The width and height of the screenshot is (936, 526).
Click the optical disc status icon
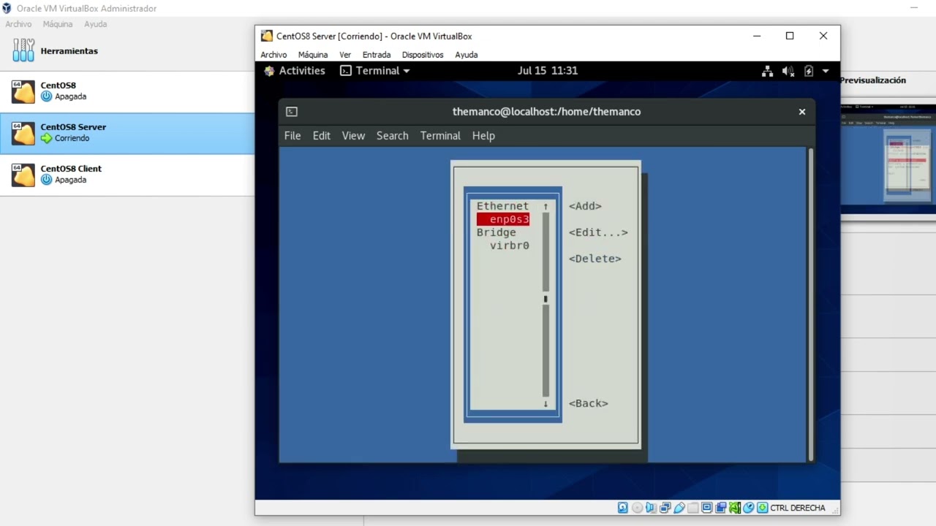point(637,508)
